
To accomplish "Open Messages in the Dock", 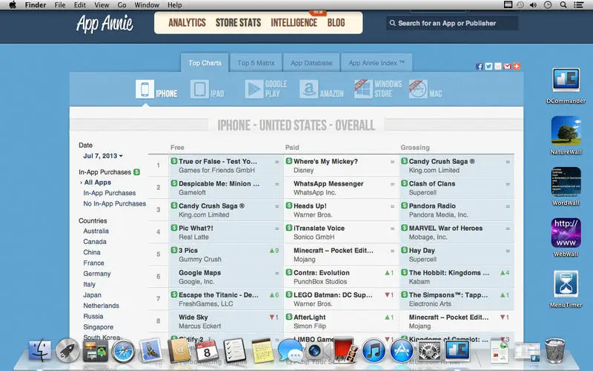I will 290,350.
